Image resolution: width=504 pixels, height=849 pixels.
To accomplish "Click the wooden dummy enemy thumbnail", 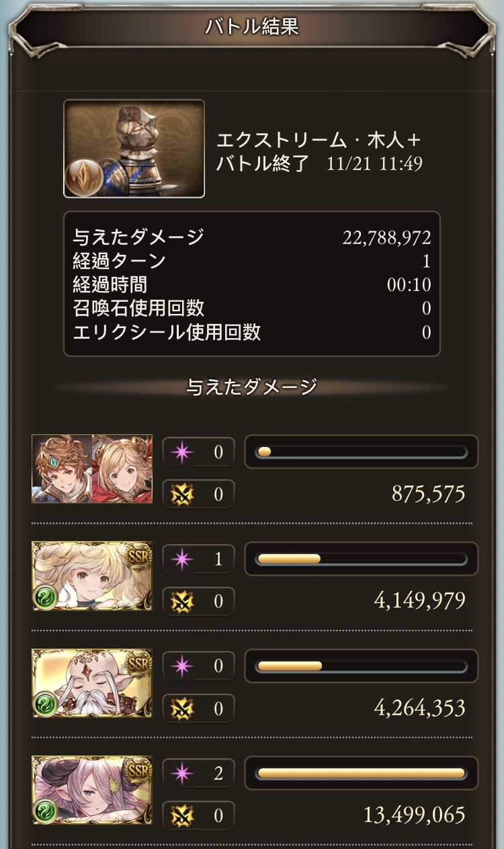I will click(134, 149).
